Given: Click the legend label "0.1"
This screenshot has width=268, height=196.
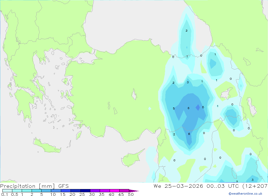Looking at the screenshot, I should click(x=5, y=194).
